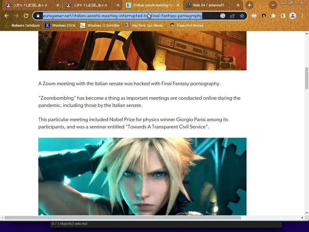309x232 pixels.
Task: Click the Espectral McGee favicon
Action: 172,25
